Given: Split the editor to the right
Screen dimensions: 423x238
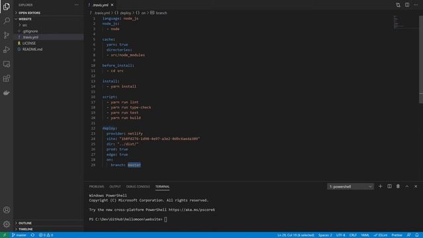Looking at the screenshot, I should pos(407,5).
